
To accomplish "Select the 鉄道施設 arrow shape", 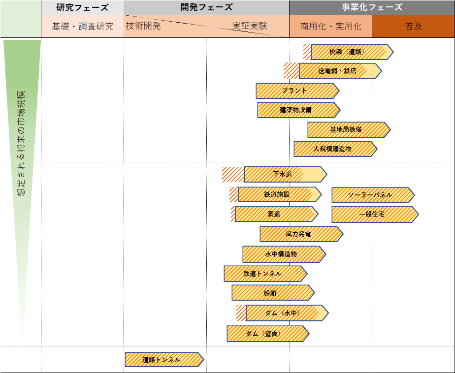I will coord(278,195).
